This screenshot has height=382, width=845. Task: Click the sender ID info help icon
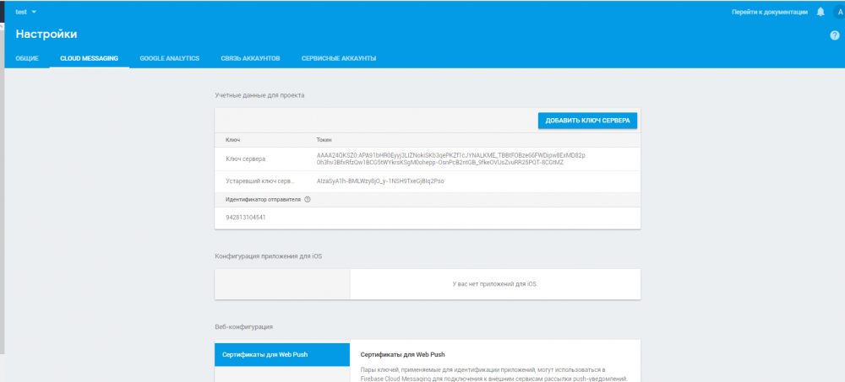point(308,199)
